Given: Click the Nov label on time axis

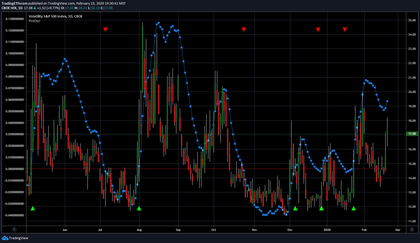Looking at the screenshot, I should tap(254, 230).
